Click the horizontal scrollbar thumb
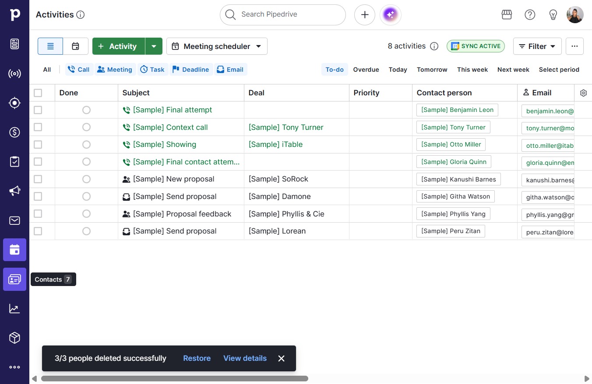Viewport: 592px width, 384px height. tap(175, 378)
